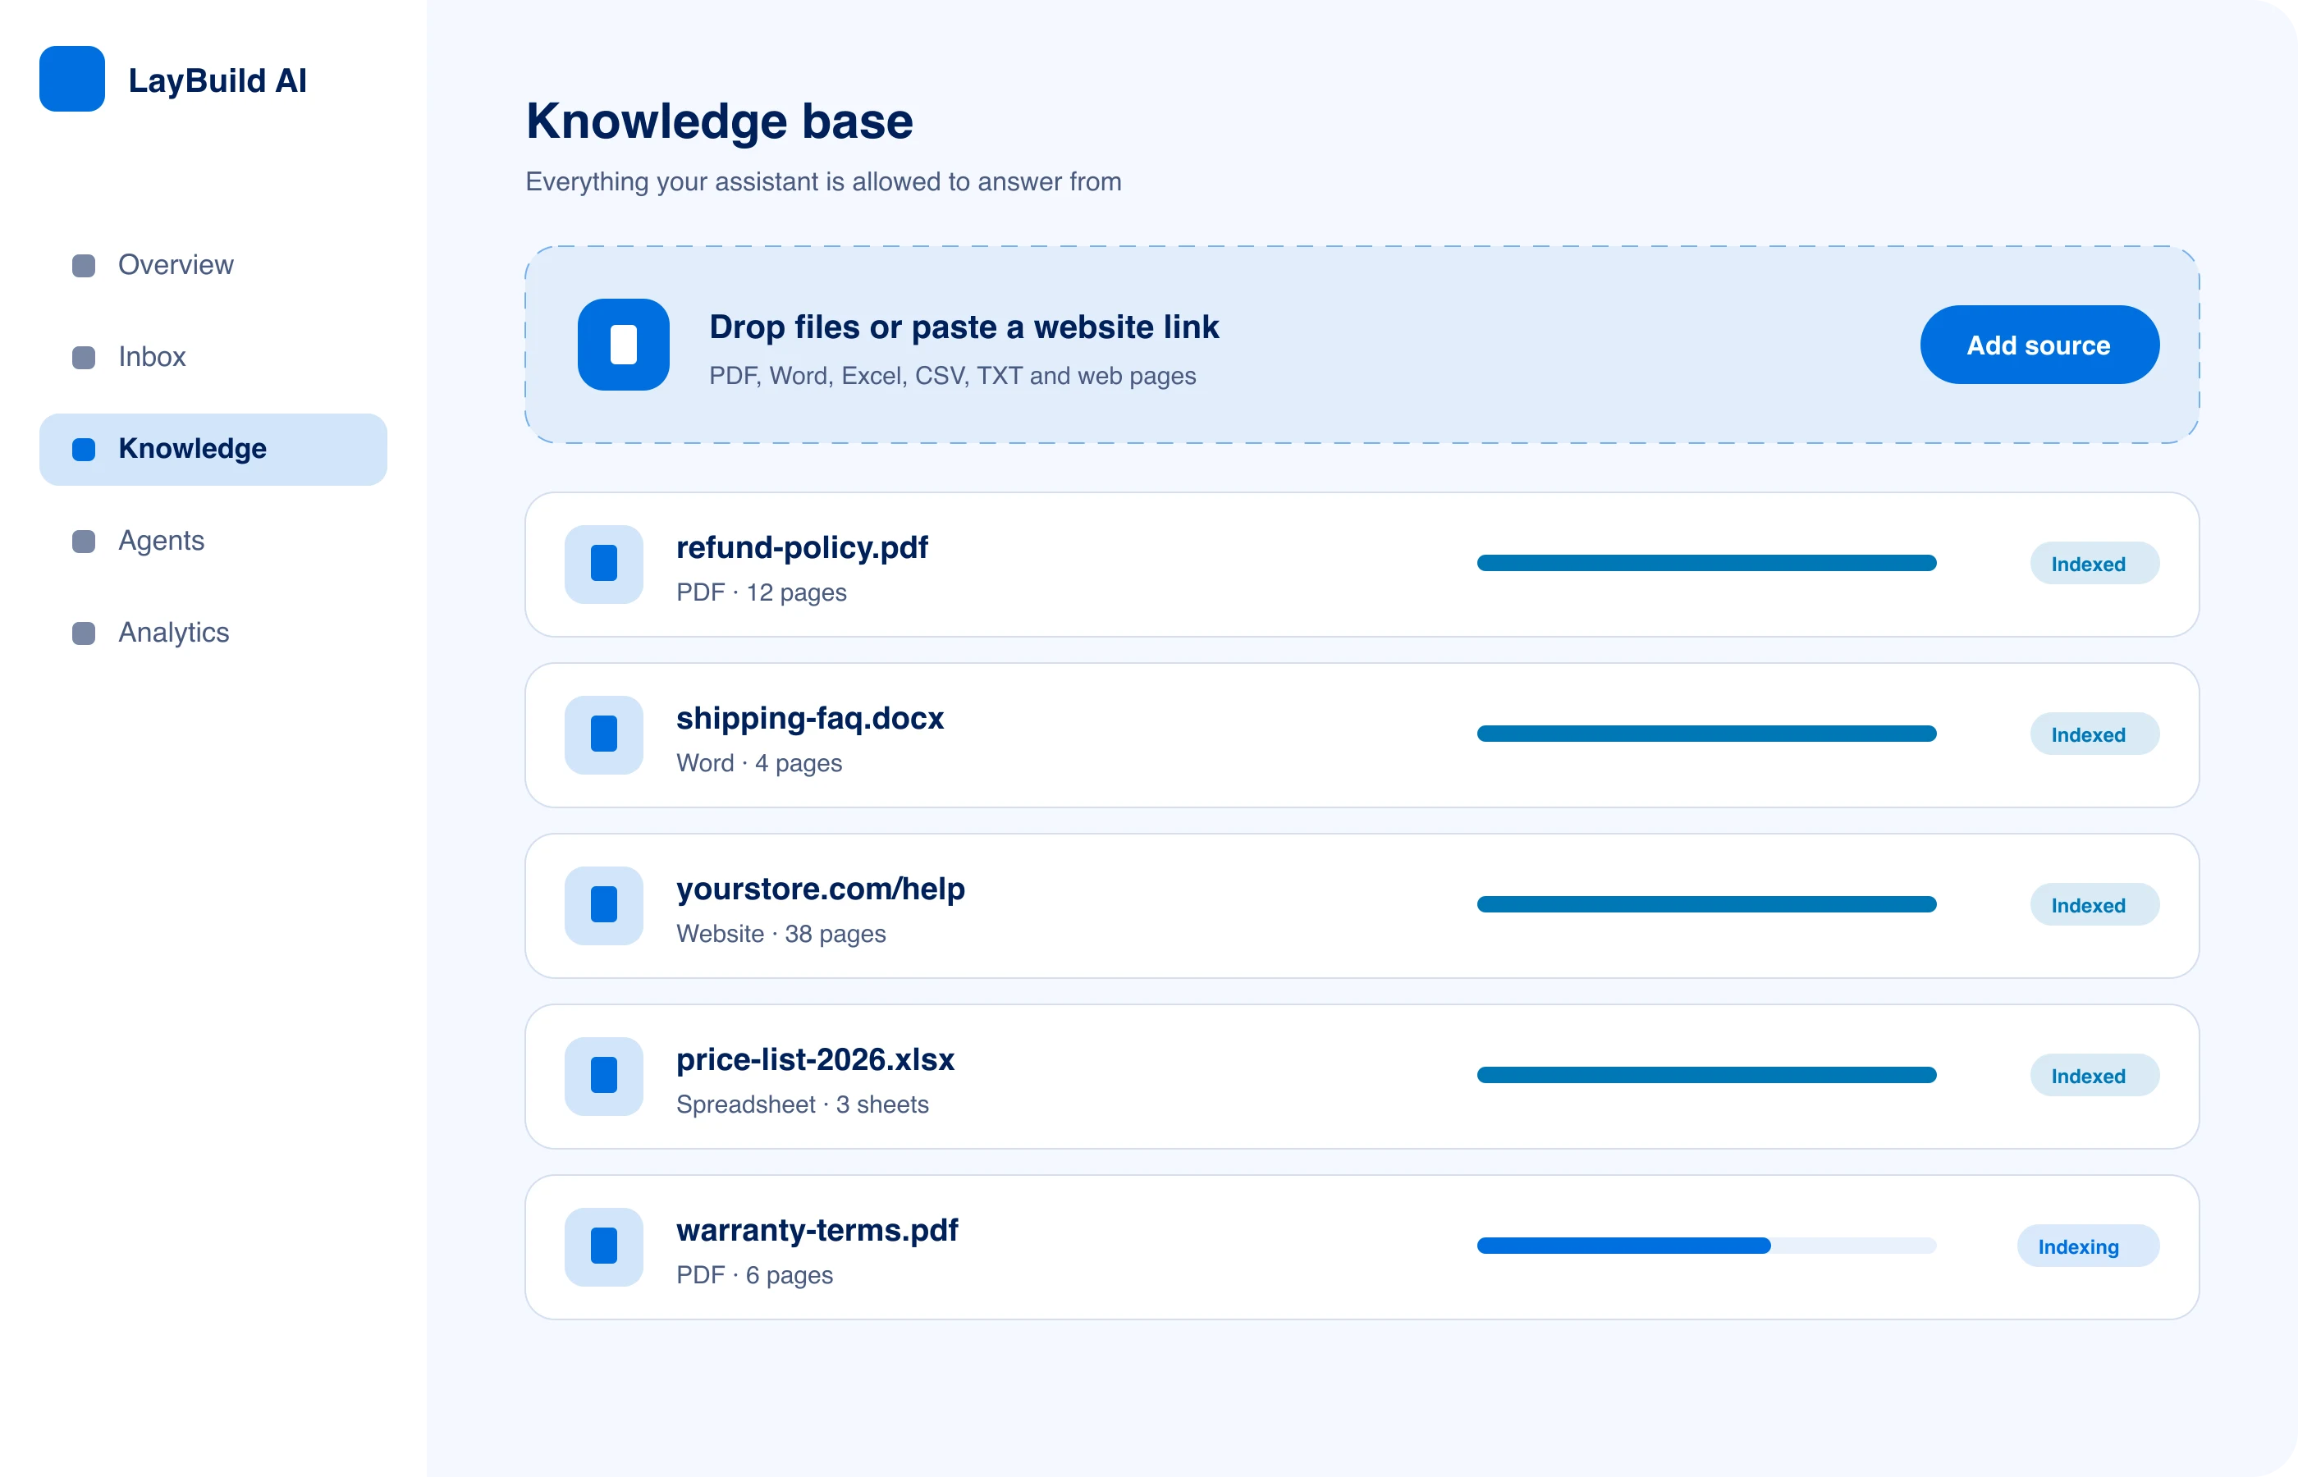
Task: Click the refund-policy.pdf progress bar
Action: [1706, 563]
